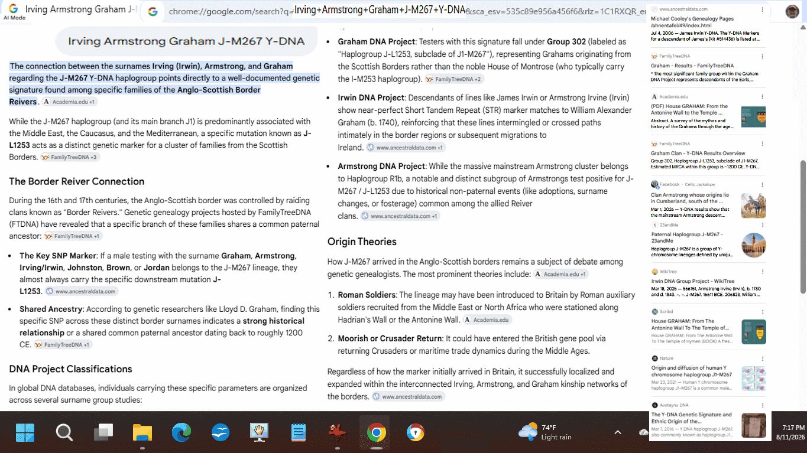Open the profile avatar in Chrome
807x453 pixels.
[792, 11]
